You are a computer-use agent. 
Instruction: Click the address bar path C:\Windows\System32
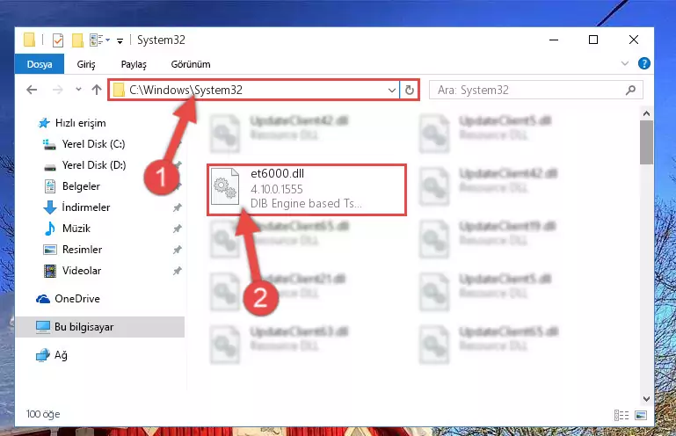[185, 90]
